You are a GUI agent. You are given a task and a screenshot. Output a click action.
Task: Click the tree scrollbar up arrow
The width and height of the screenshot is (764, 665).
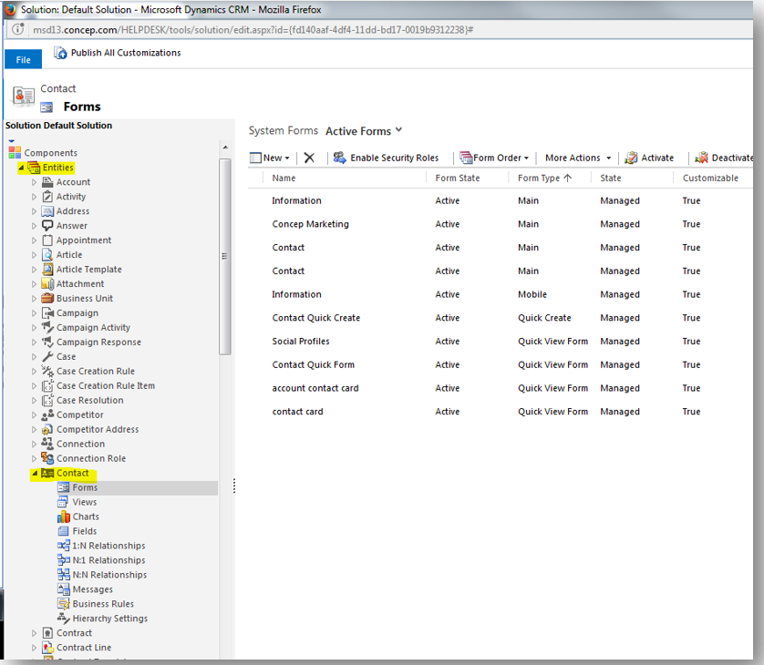225,148
